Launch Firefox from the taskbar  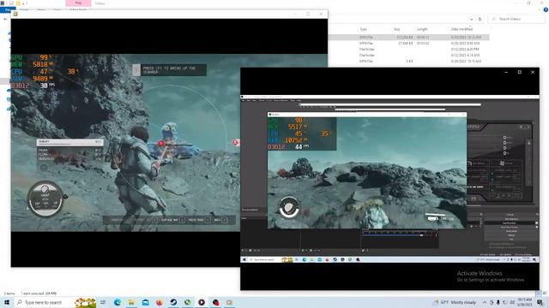(160, 302)
